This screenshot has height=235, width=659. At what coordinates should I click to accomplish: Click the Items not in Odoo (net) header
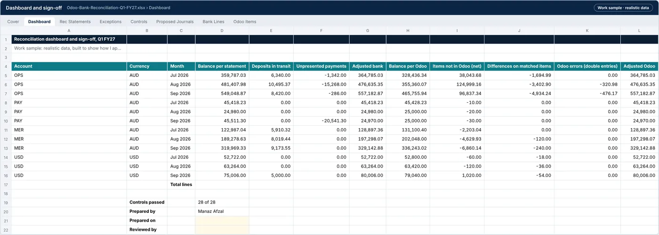coord(457,66)
